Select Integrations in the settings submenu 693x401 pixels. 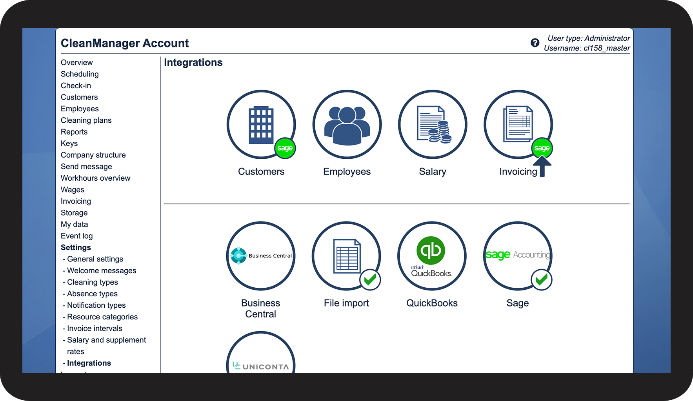[x=89, y=363]
